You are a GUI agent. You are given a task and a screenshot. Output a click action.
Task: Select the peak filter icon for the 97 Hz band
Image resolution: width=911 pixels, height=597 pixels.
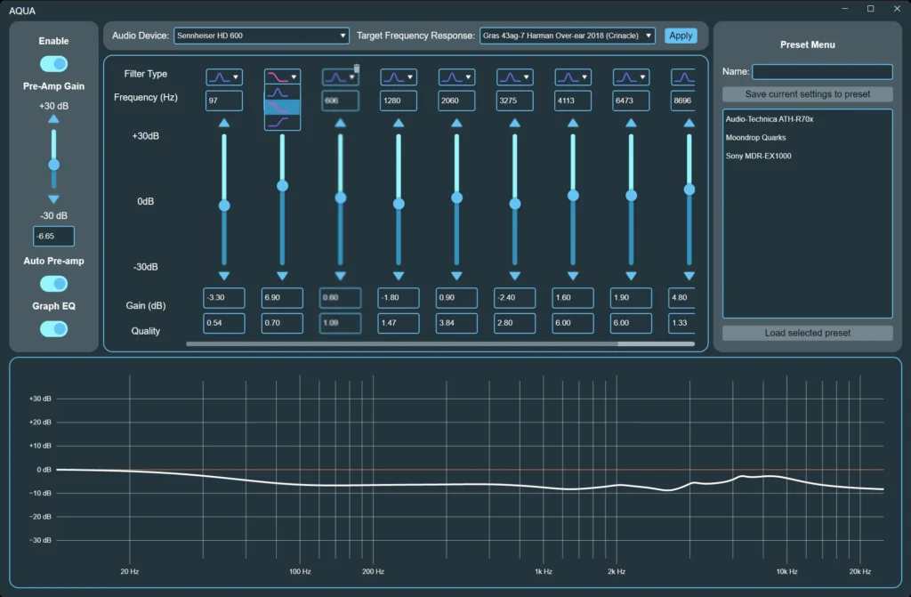[223, 77]
